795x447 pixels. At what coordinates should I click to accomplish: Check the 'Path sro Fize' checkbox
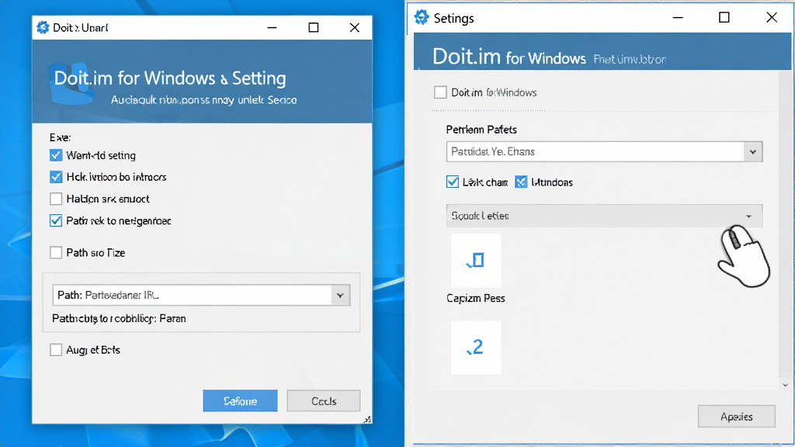pos(56,252)
